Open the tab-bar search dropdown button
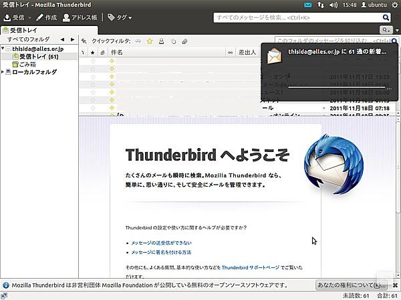The width and height of the screenshot is (401, 300). pyautogui.click(x=386, y=30)
